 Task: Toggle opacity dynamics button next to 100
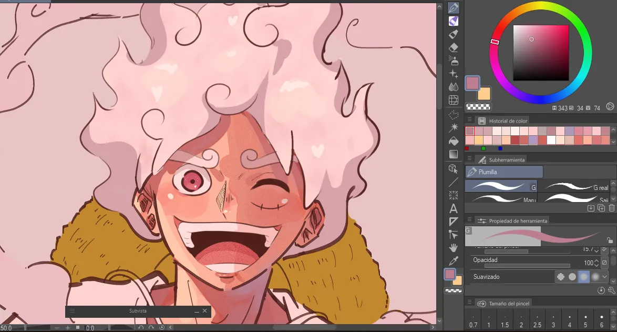coord(604,263)
